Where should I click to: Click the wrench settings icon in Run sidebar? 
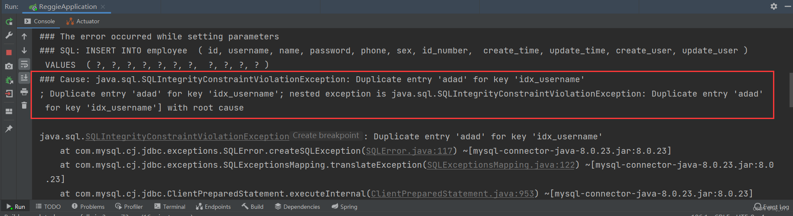(9, 36)
